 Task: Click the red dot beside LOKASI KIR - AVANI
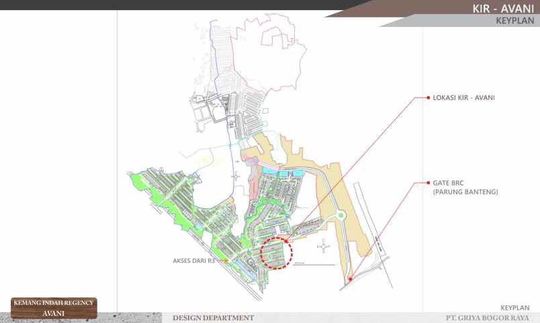tap(428, 98)
